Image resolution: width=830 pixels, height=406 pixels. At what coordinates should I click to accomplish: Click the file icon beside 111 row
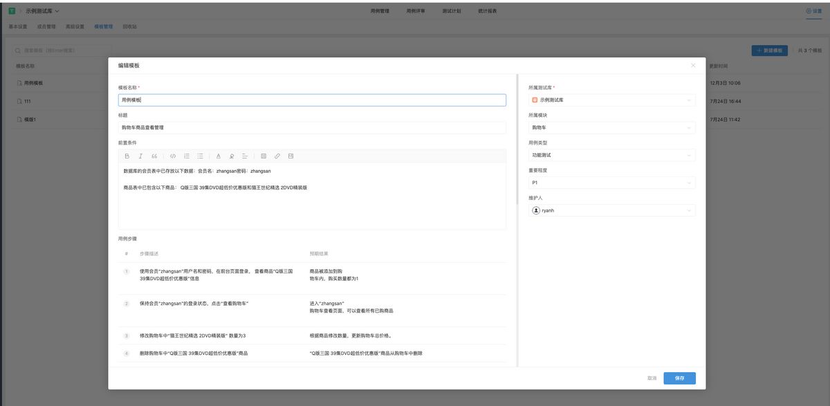19,102
